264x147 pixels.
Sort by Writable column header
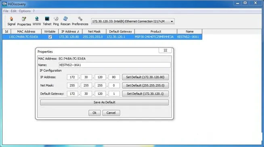pos(50,31)
